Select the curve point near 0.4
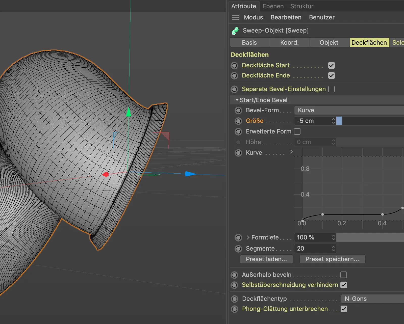 coord(383,214)
